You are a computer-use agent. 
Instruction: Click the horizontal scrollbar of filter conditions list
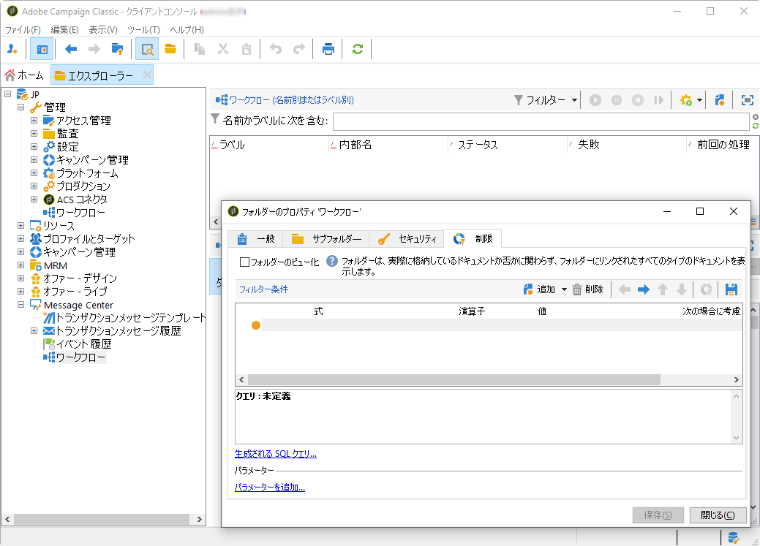(454, 380)
